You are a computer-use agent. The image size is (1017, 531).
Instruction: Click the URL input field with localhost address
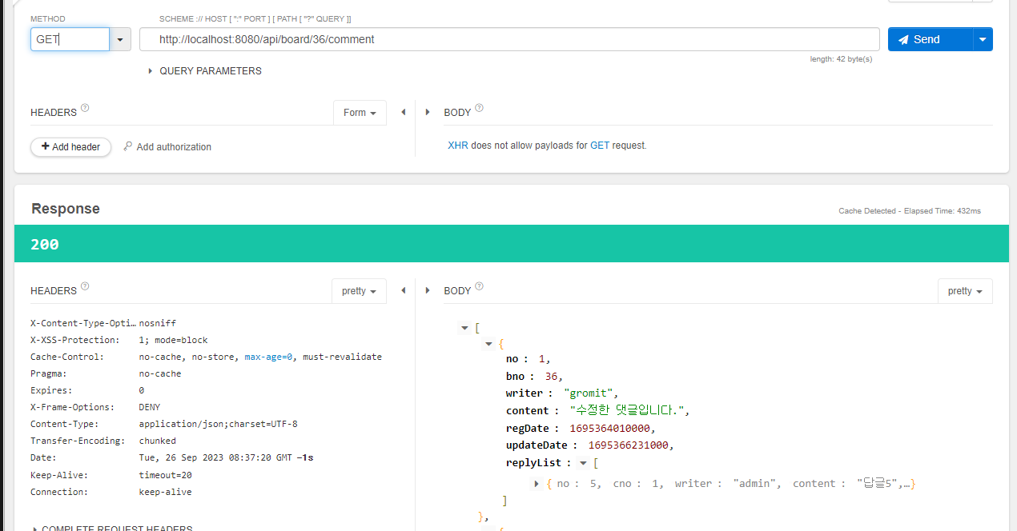pos(509,39)
